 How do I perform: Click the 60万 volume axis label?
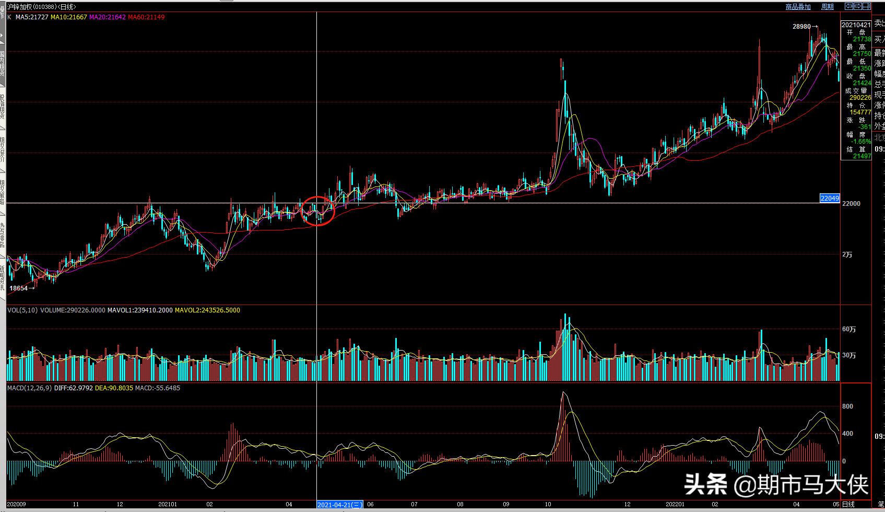coord(849,329)
